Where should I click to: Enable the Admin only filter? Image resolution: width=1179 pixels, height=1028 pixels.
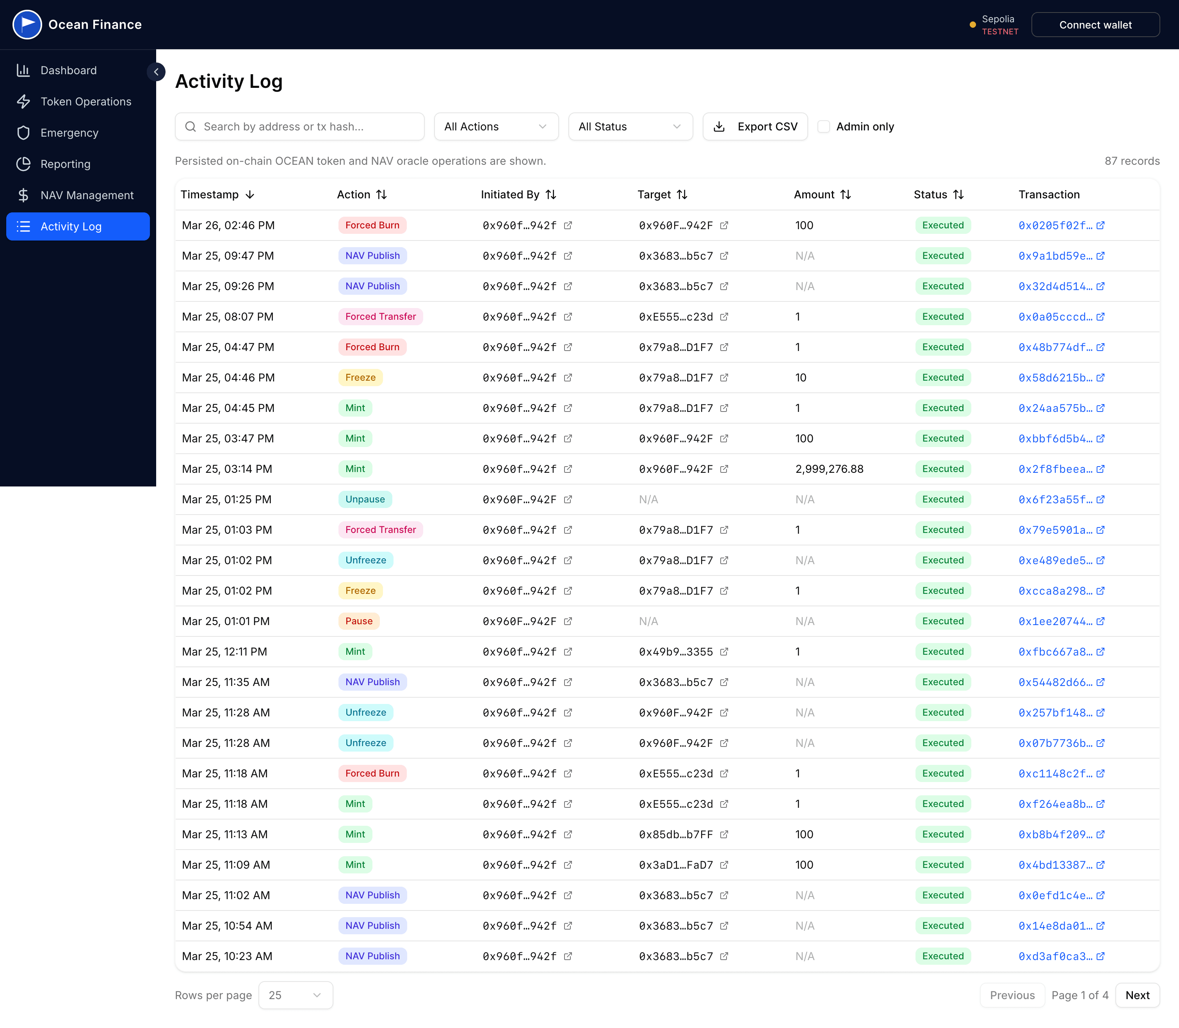click(x=824, y=126)
